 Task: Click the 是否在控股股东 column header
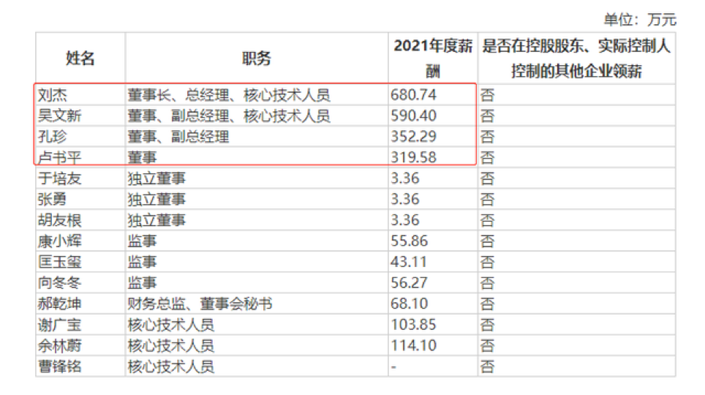(576, 59)
